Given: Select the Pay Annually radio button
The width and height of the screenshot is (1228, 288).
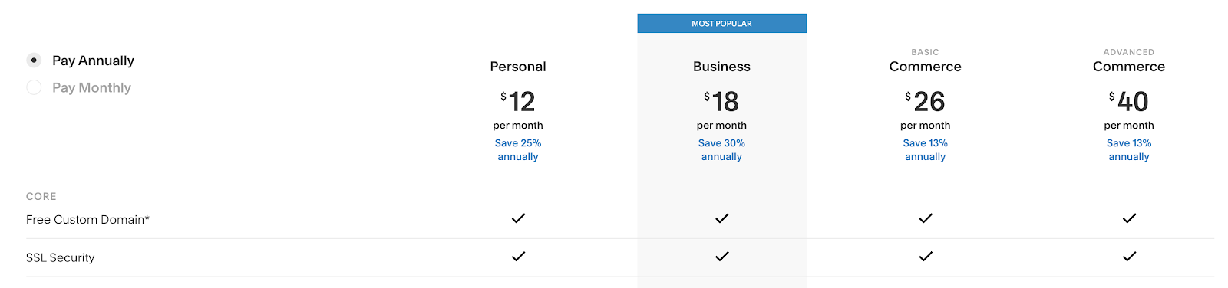Looking at the screenshot, I should [34, 60].
